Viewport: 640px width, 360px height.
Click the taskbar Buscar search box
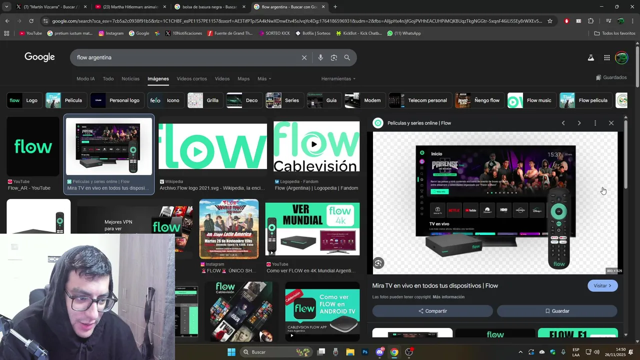[276, 352]
